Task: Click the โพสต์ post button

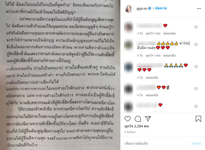Action: tap(196, 143)
